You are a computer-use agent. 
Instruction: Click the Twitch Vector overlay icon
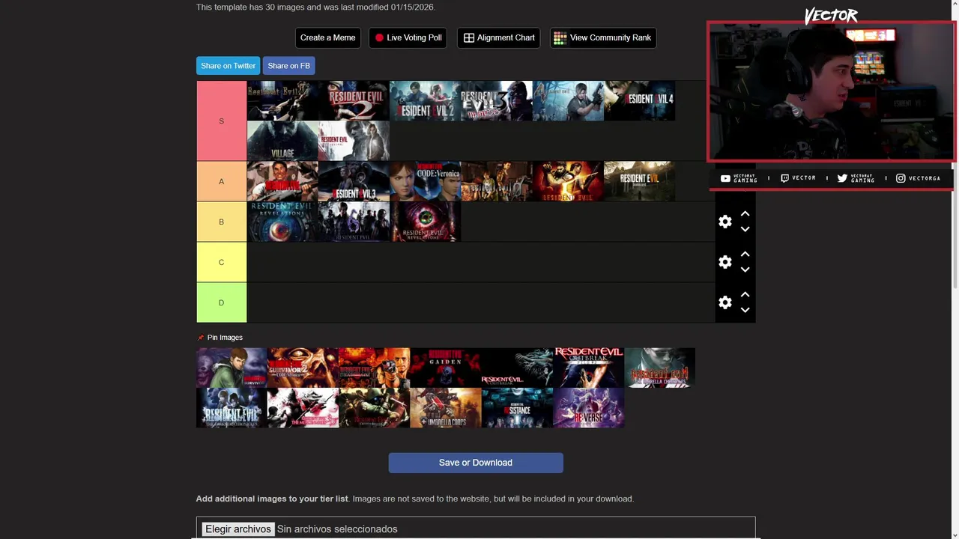785,178
